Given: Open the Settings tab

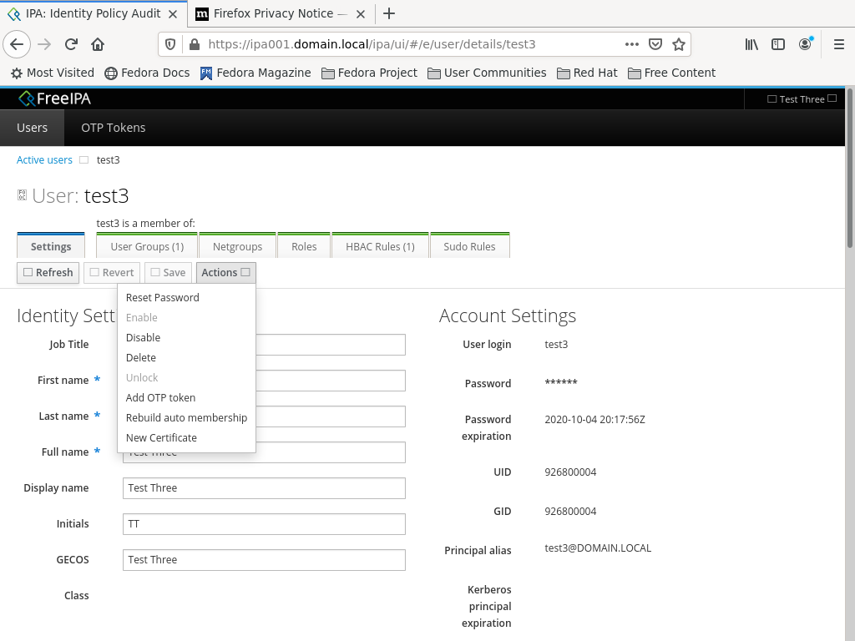Looking at the screenshot, I should pyautogui.click(x=51, y=246).
